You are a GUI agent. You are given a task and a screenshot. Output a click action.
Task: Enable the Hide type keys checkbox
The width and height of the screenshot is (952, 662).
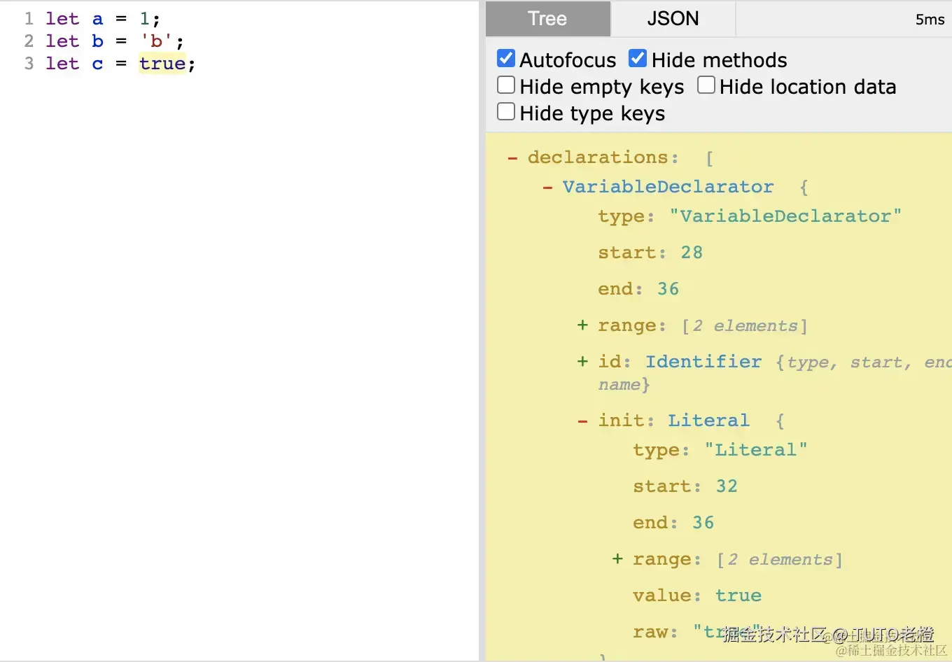coord(506,112)
